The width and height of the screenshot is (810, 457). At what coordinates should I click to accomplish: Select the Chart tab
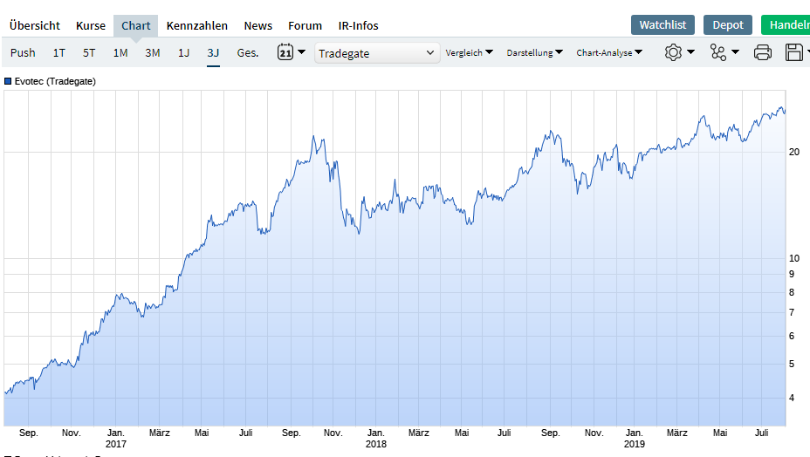pos(136,26)
